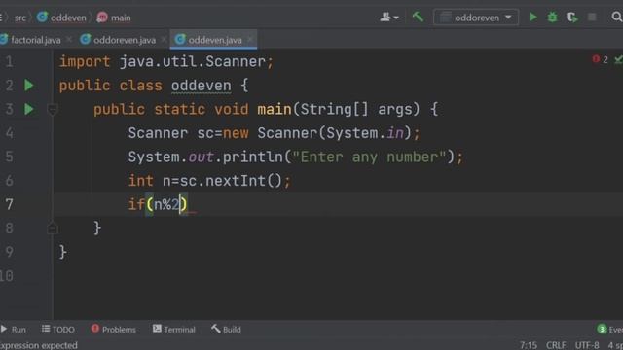Change the UTF-8 file encoding
Viewport: 623px width, 350px height.
(587, 345)
